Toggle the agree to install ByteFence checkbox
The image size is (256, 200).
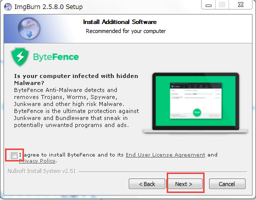click(14, 155)
